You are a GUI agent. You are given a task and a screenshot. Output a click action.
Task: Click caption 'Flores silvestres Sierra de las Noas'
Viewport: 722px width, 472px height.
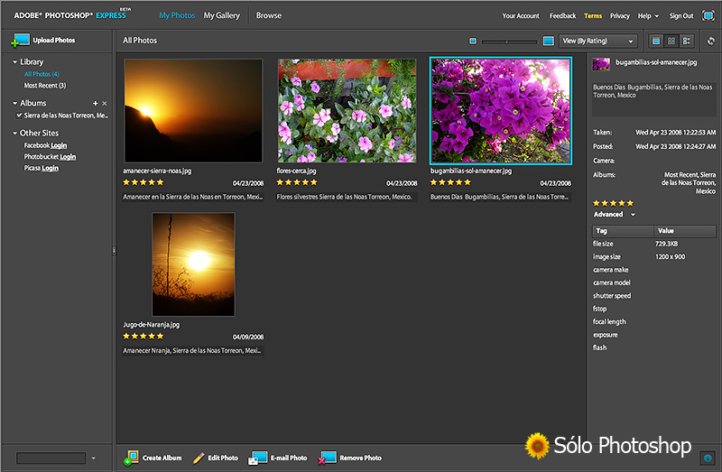[347, 197]
